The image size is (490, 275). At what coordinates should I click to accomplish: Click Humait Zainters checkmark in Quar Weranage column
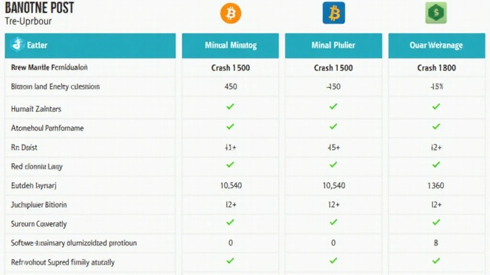point(436,106)
